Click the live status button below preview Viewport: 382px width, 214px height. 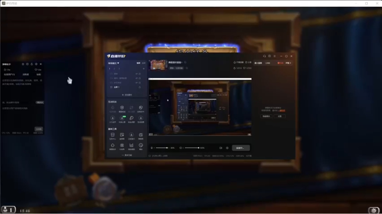(x=241, y=148)
